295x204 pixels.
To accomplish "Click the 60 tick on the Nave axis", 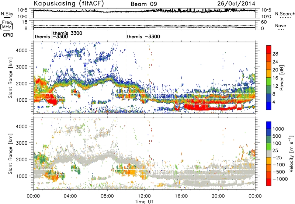I will [x=264, y=22].
